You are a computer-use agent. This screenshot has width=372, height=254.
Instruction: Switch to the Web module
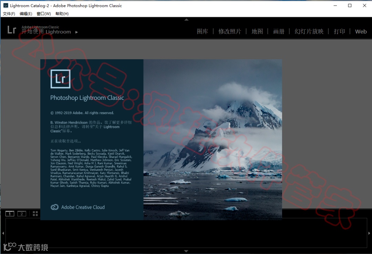pos(361,32)
